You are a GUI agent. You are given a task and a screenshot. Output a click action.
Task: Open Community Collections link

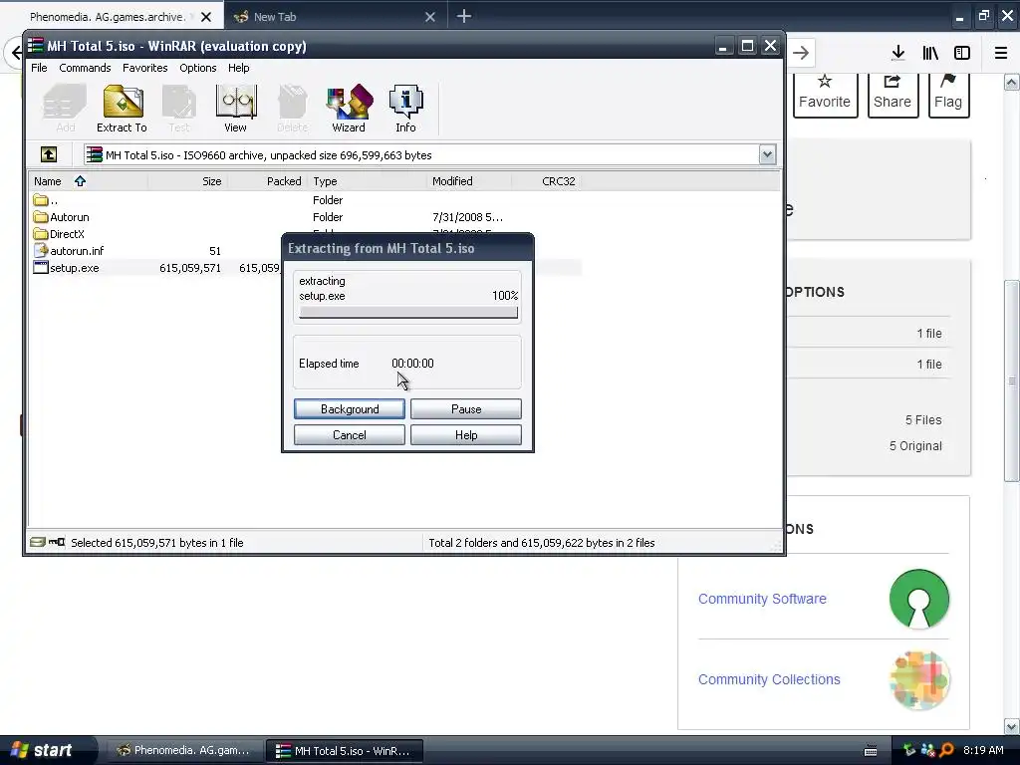click(769, 679)
